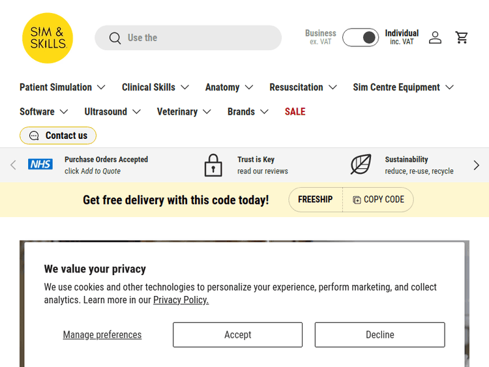This screenshot has height=367, width=489.
Task: Click the padlock Trust is Key icon
Action: pos(213,165)
